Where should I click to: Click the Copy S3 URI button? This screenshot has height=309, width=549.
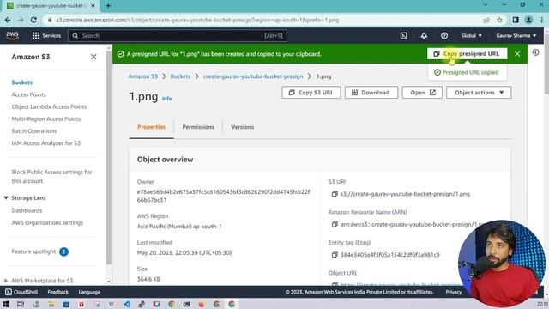pyautogui.click(x=311, y=93)
